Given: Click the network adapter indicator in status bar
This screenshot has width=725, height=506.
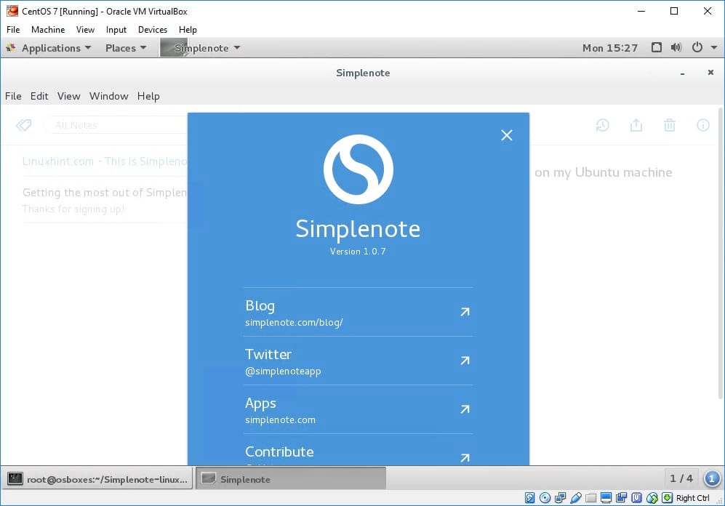Looking at the screenshot, I should coord(561,498).
